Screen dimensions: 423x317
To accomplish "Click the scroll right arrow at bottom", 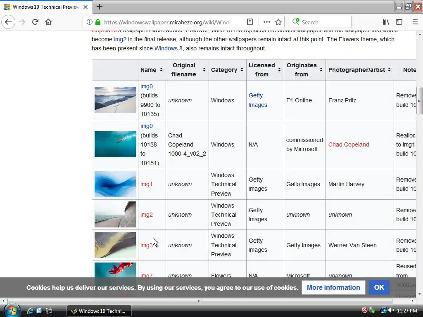I will pyautogui.click(x=412, y=301).
